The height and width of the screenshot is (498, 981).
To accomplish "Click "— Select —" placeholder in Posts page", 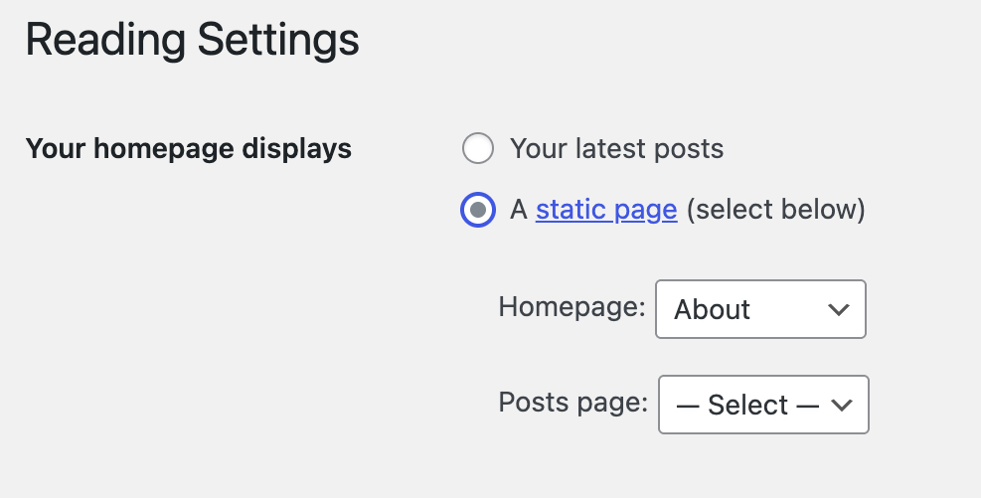I will pos(747,405).
